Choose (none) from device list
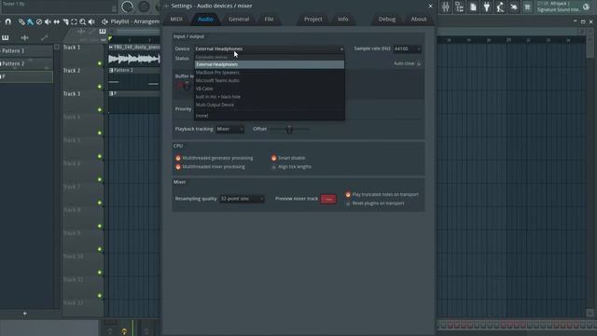Viewport: 597px width, 336px height. 270,116
